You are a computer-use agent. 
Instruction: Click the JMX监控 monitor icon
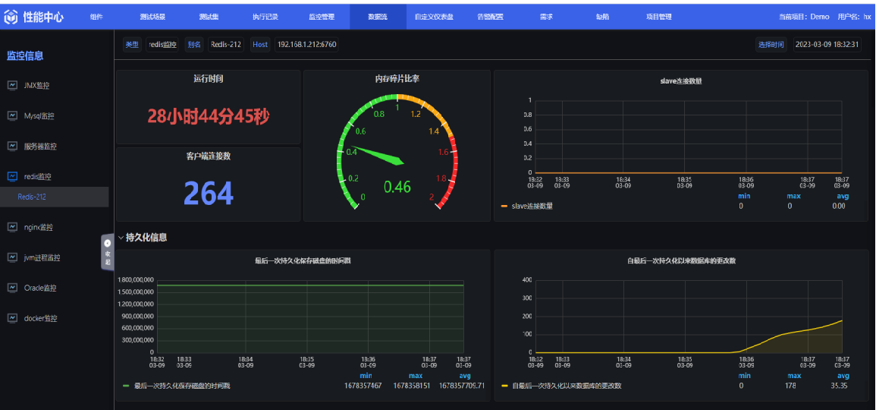click(x=12, y=86)
